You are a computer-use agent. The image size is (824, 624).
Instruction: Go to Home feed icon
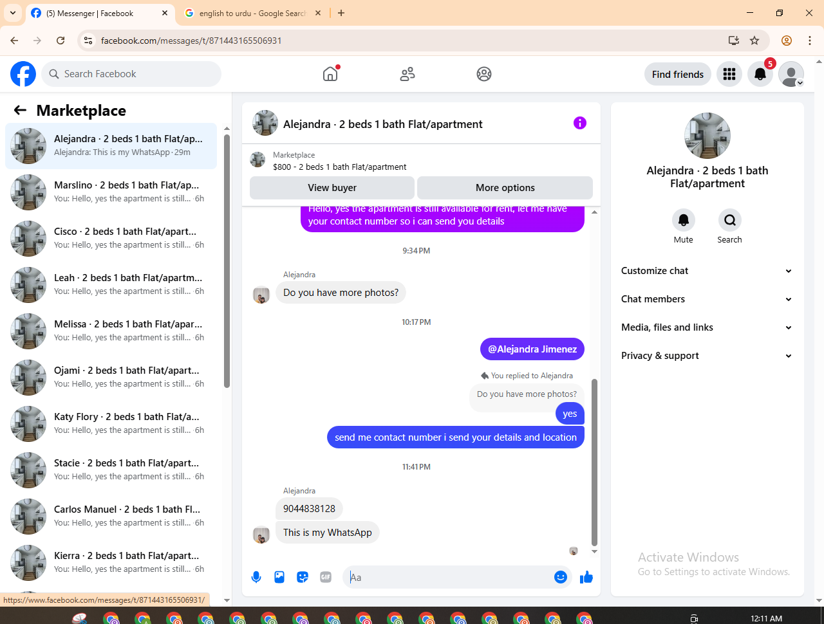pyautogui.click(x=330, y=74)
